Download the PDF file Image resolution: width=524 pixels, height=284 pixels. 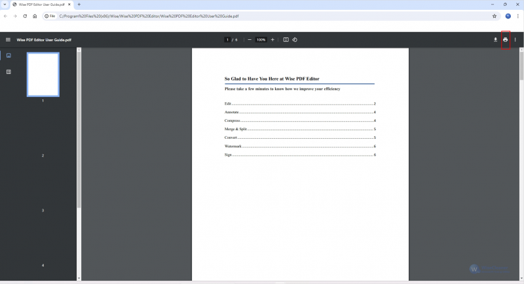(495, 40)
